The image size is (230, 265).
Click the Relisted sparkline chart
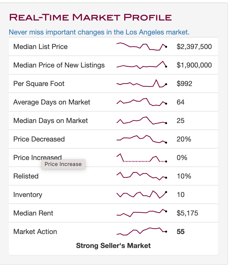(x=142, y=176)
